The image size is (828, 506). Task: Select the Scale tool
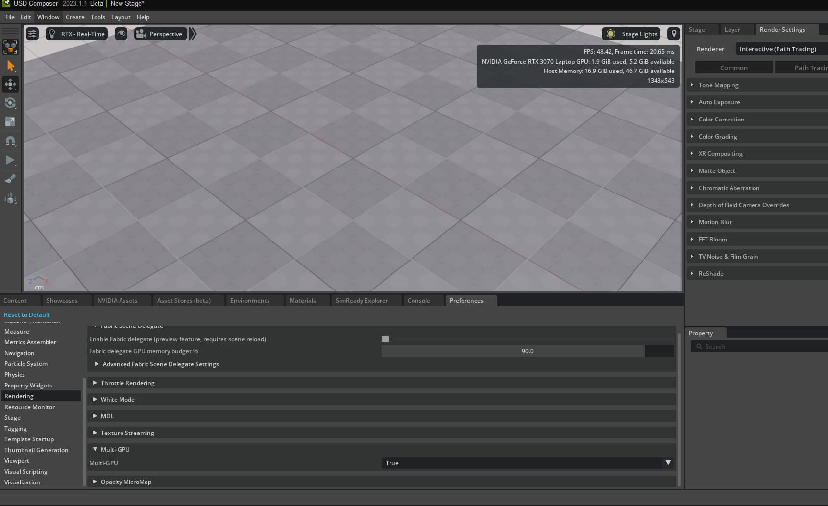10,122
